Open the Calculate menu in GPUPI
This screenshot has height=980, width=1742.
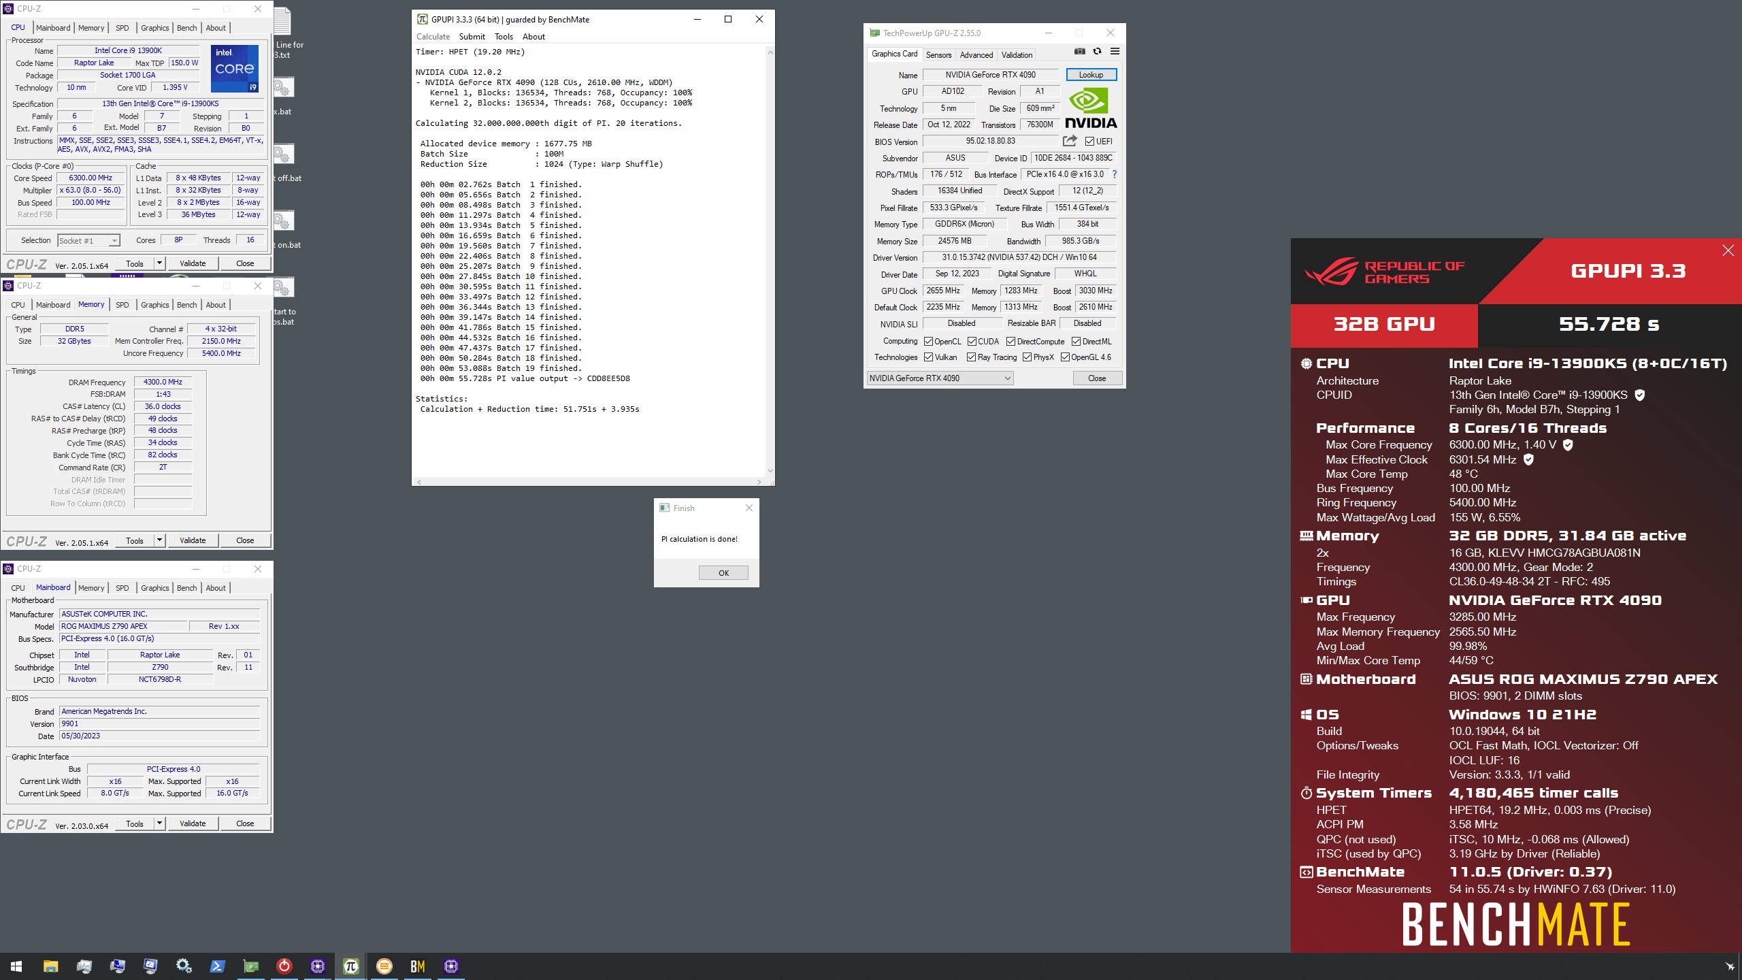pyautogui.click(x=433, y=37)
